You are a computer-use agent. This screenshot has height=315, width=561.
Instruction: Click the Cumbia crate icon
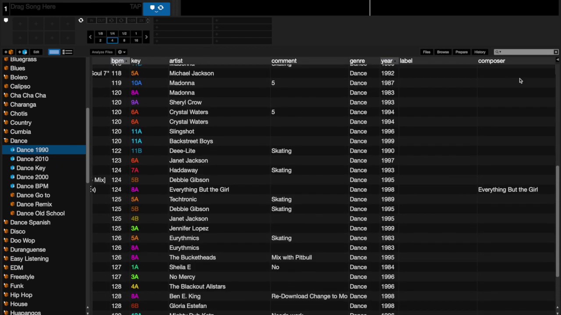[x=6, y=132]
